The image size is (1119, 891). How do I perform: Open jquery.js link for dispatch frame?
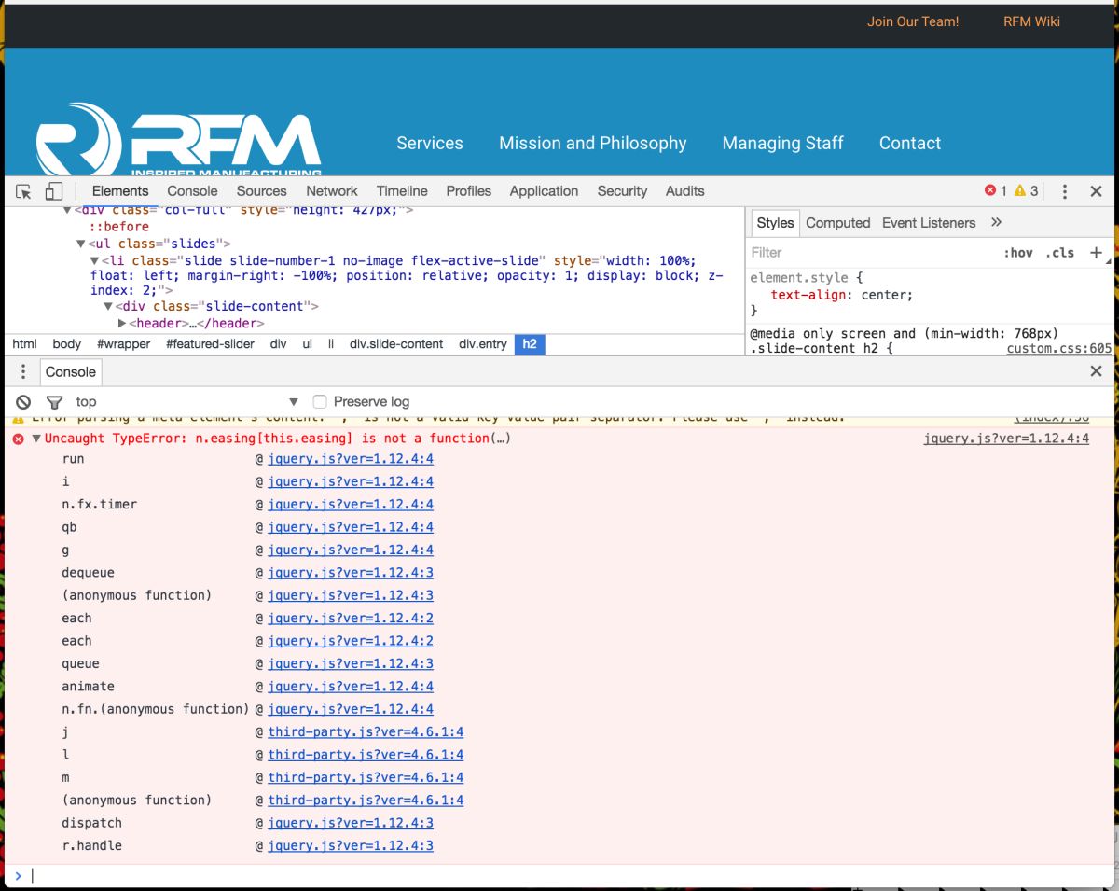click(351, 823)
